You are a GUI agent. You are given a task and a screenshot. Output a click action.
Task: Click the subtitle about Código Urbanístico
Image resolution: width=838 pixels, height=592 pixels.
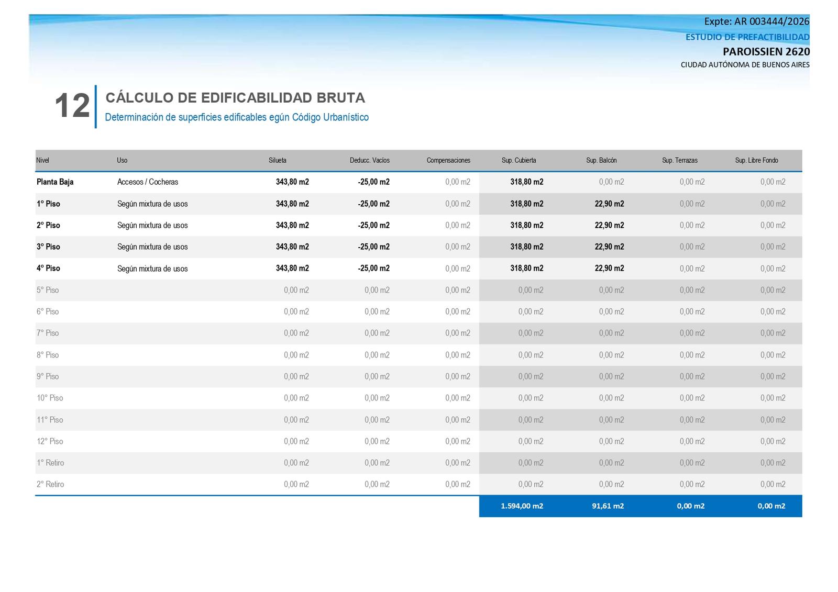click(237, 117)
